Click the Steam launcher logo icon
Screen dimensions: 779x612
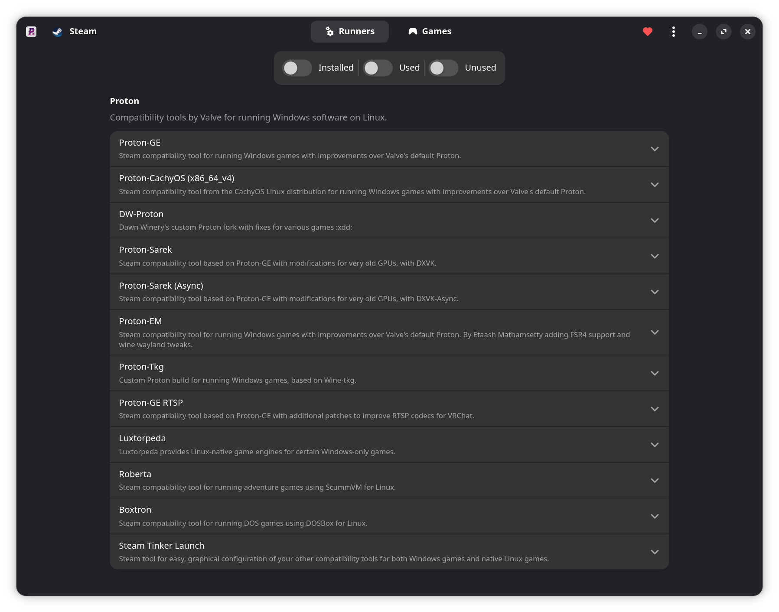tap(57, 32)
